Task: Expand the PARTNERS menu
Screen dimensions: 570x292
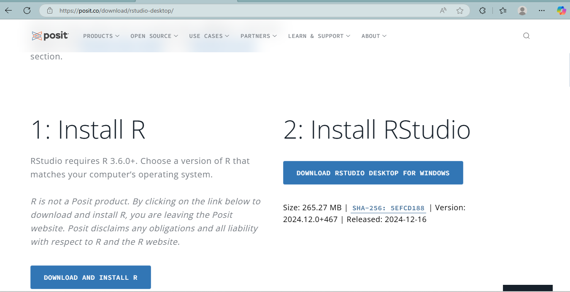Action: (259, 36)
